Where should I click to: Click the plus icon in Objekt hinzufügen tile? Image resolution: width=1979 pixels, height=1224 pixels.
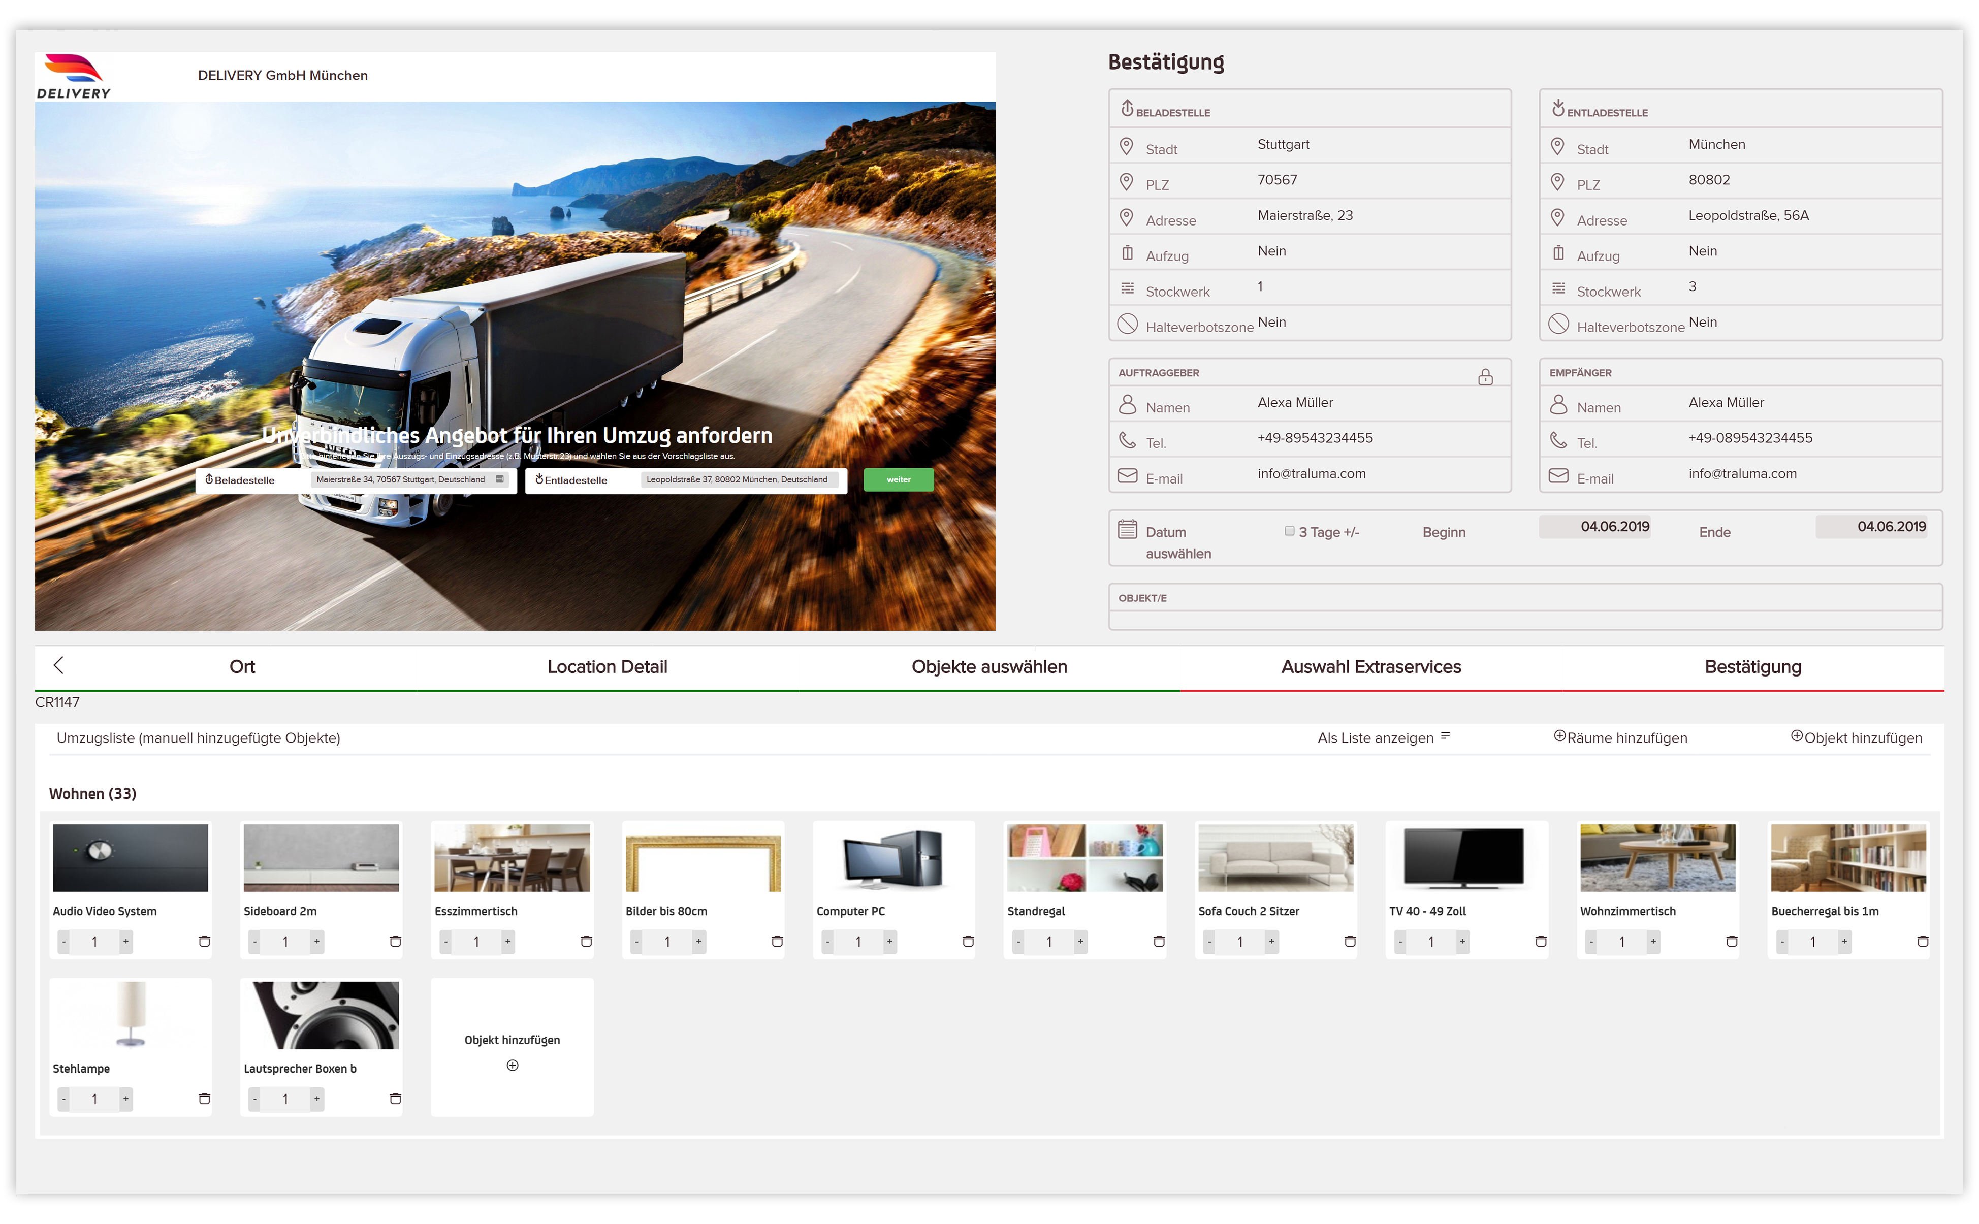[x=513, y=1066]
